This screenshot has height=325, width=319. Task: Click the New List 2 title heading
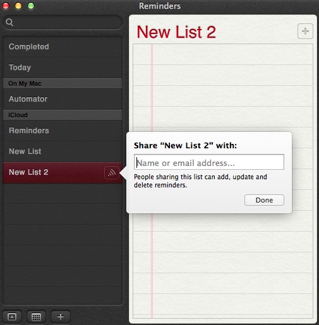click(x=176, y=32)
